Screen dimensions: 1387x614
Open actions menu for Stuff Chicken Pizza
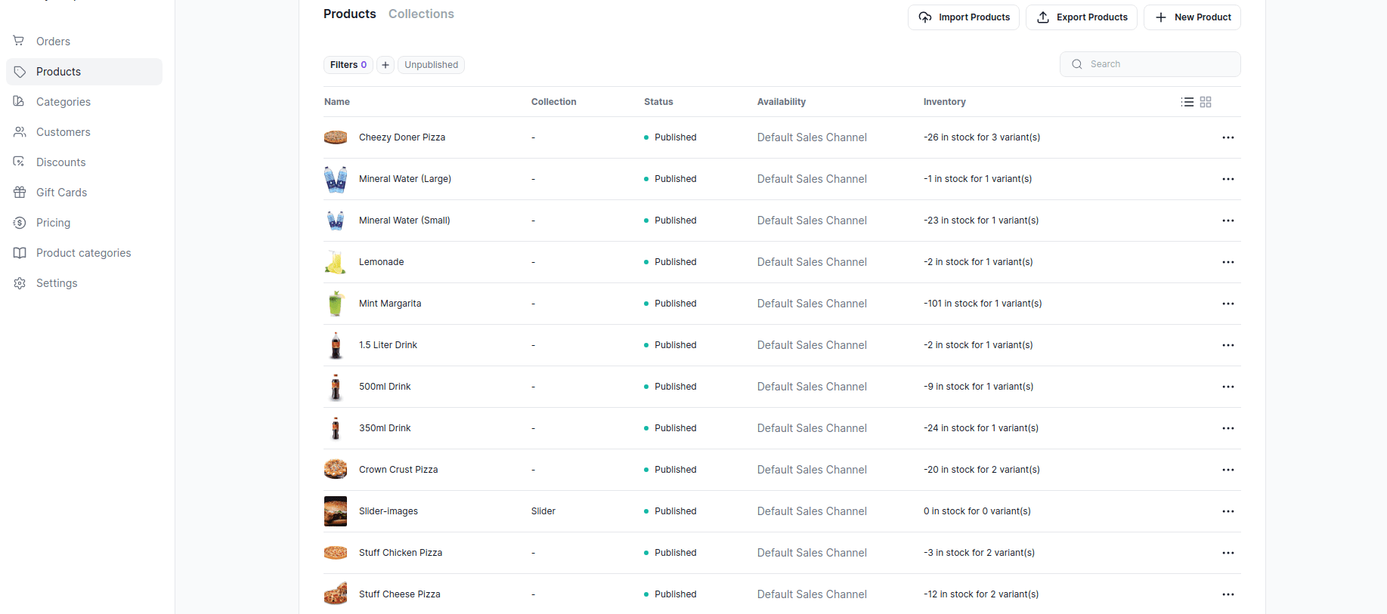1228,553
